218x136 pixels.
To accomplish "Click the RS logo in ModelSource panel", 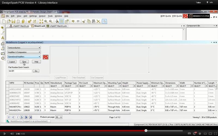I will pos(46,57).
